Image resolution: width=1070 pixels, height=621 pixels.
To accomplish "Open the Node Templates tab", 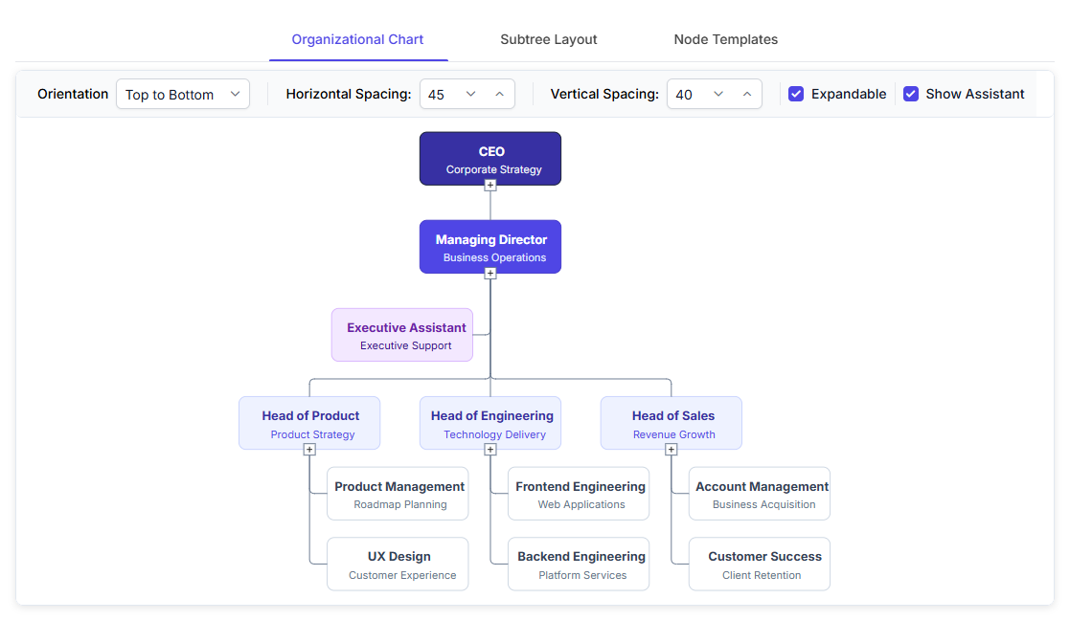I will pyautogui.click(x=725, y=39).
